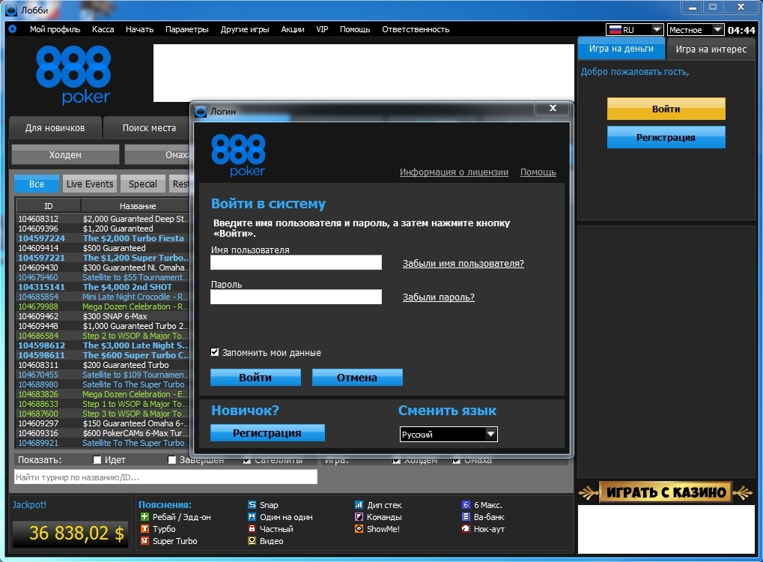
Task: Open the 'Другие игры' menu
Action: [x=245, y=29]
